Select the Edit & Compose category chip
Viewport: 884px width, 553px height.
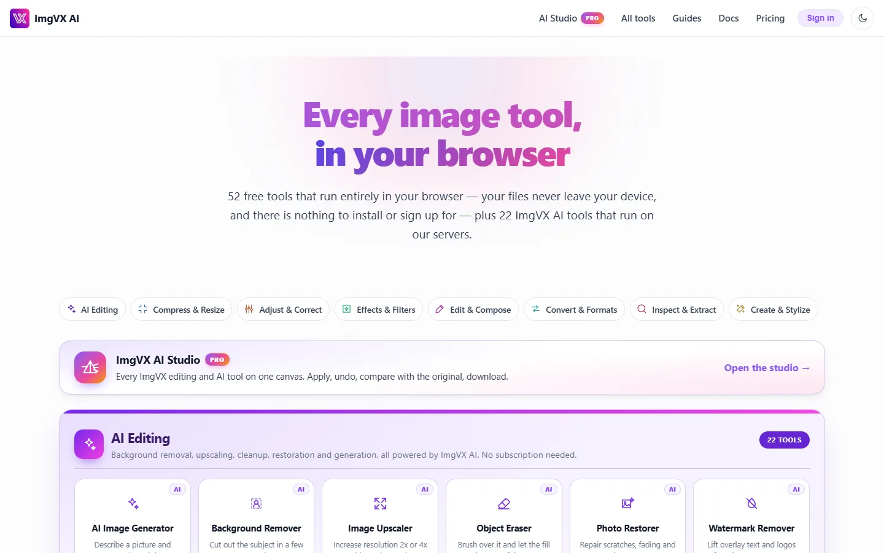473,310
